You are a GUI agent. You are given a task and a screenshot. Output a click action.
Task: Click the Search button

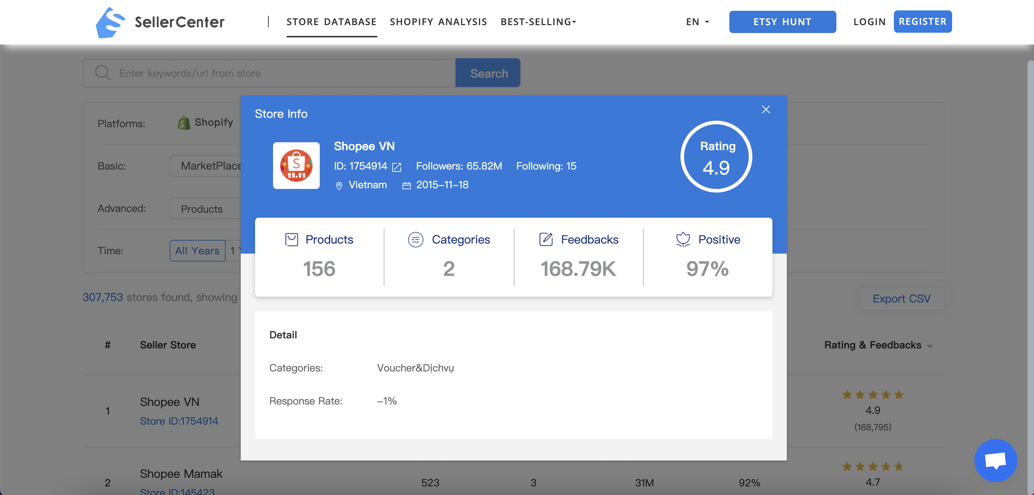pos(488,73)
